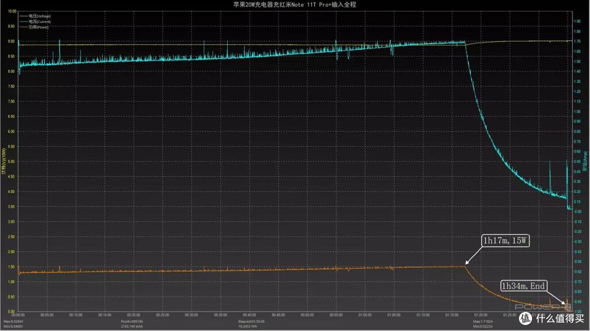Click the Max:9.0284V status readout
The height and width of the screenshot is (331, 590).
pos(14,322)
